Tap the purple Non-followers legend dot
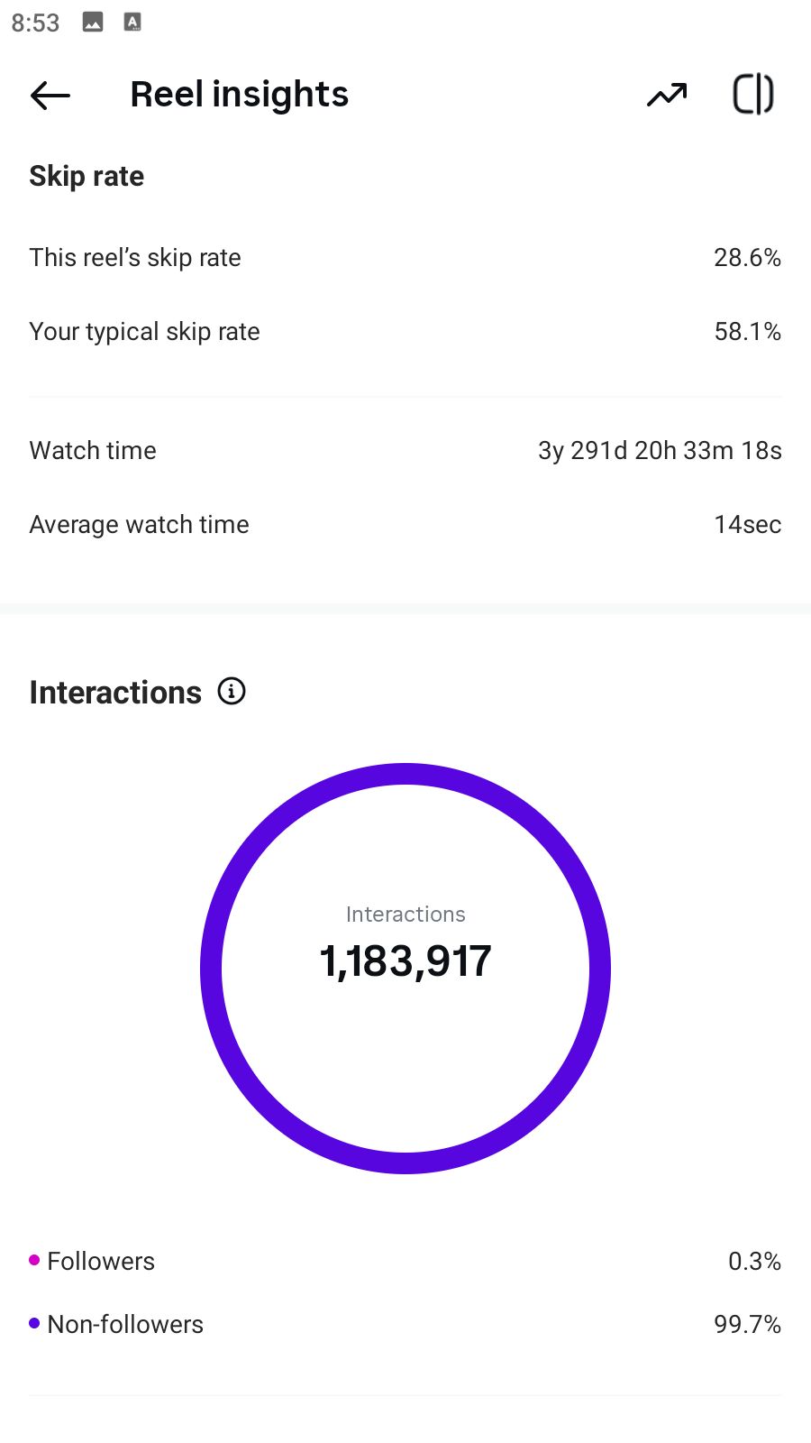Image resolution: width=811 pixels, height=1443 pixels. pos(34,1323)
